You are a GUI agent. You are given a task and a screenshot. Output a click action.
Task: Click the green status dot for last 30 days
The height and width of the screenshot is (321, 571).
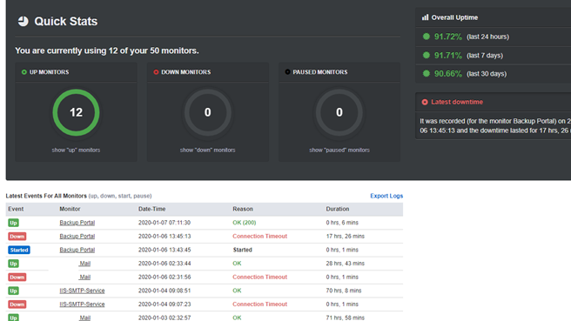pyautogui.click(x=426, y=74)
